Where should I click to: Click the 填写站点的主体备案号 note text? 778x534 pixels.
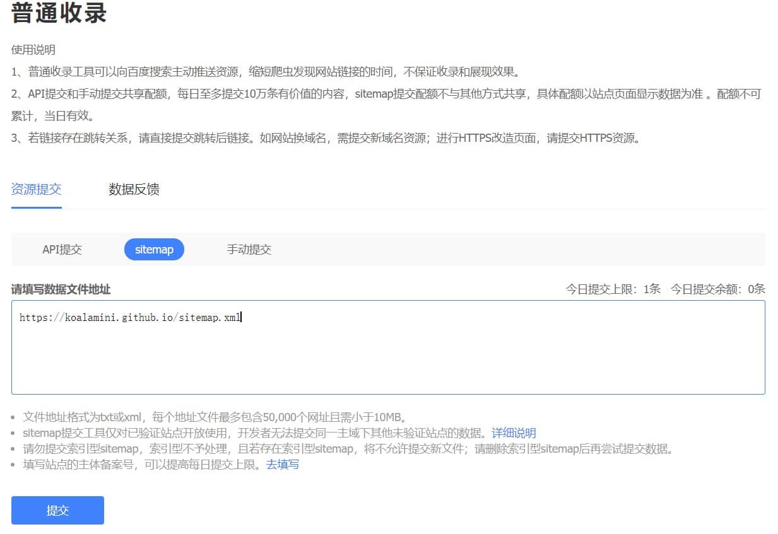coord(142,465)
